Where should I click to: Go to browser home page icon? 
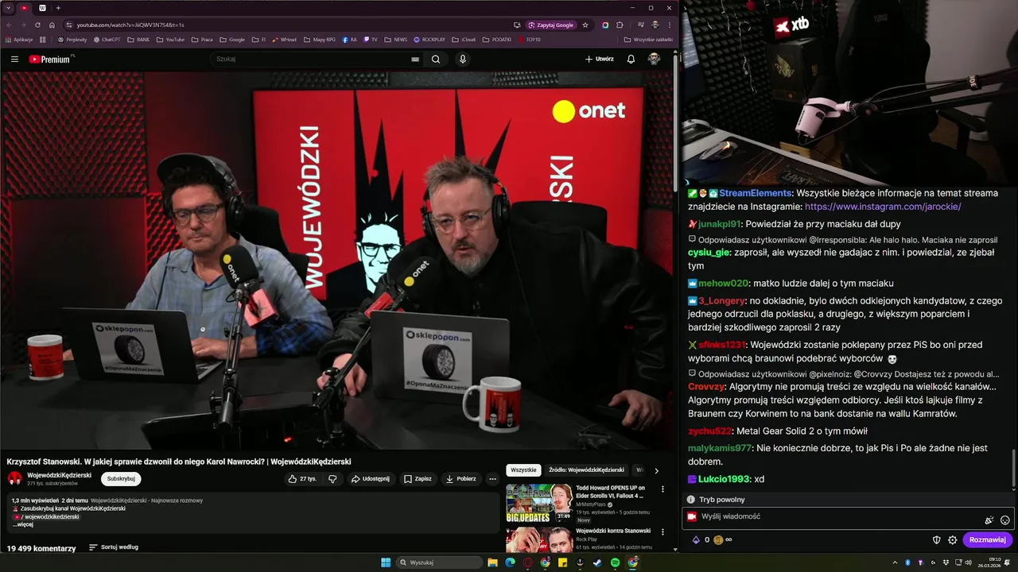(52, 25)
